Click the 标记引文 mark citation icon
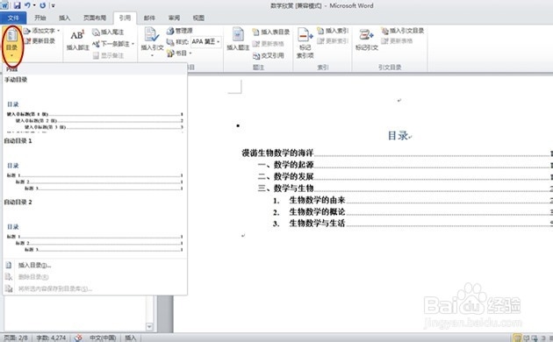The height and width of the screenshot is (342, 553). pos(366,35)
